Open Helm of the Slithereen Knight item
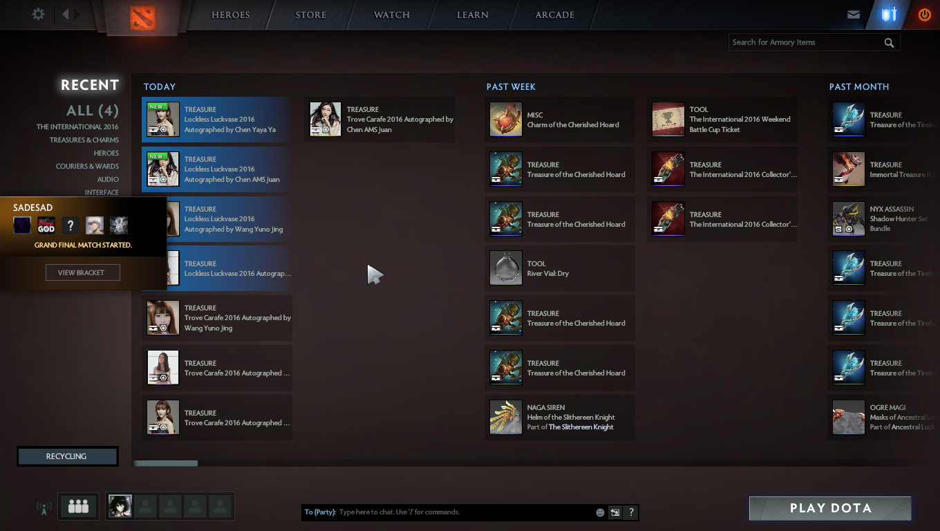 560,418
